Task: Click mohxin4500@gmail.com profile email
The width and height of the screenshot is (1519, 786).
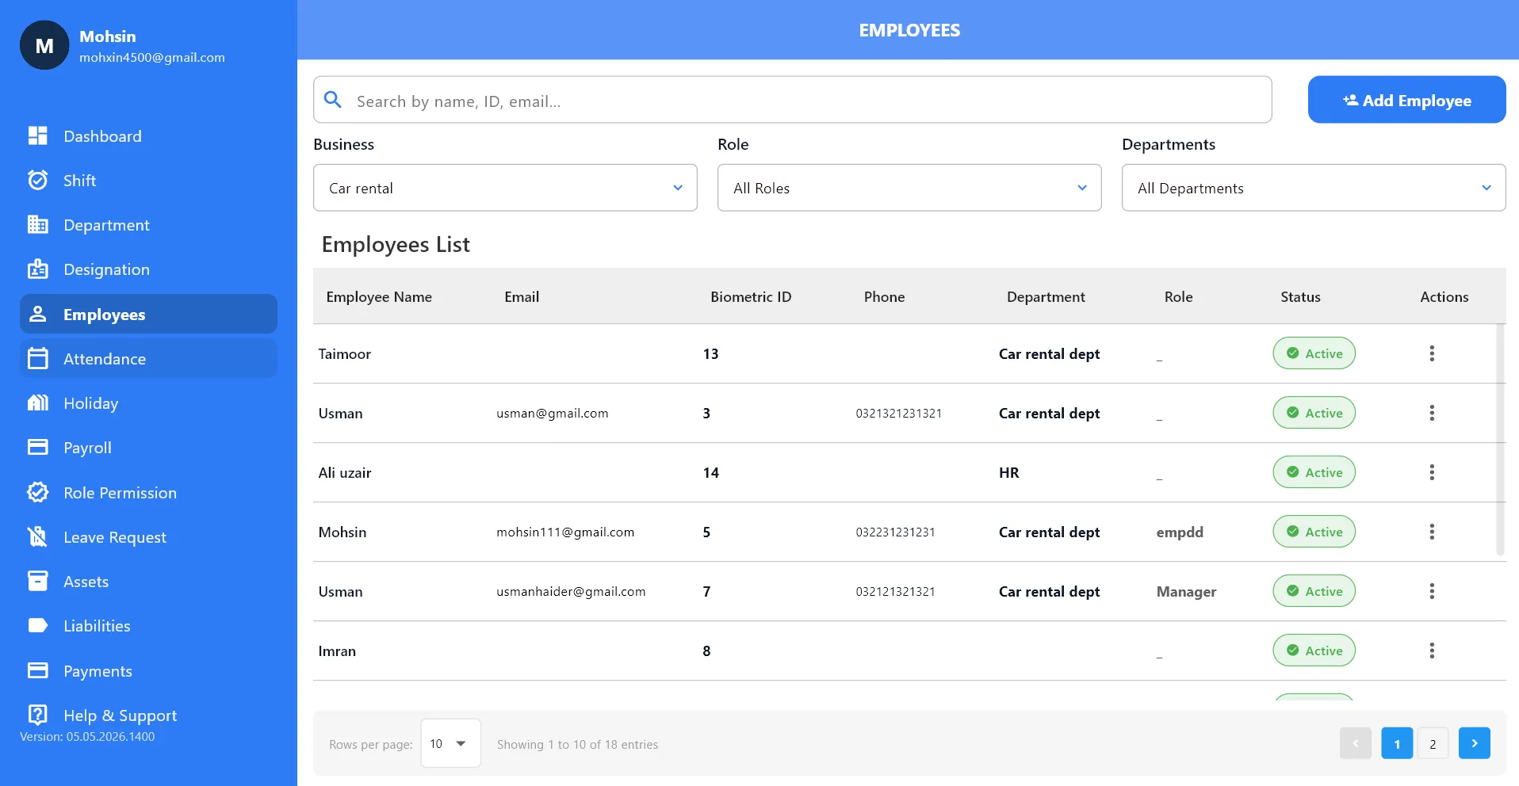Action: [152, 57]
